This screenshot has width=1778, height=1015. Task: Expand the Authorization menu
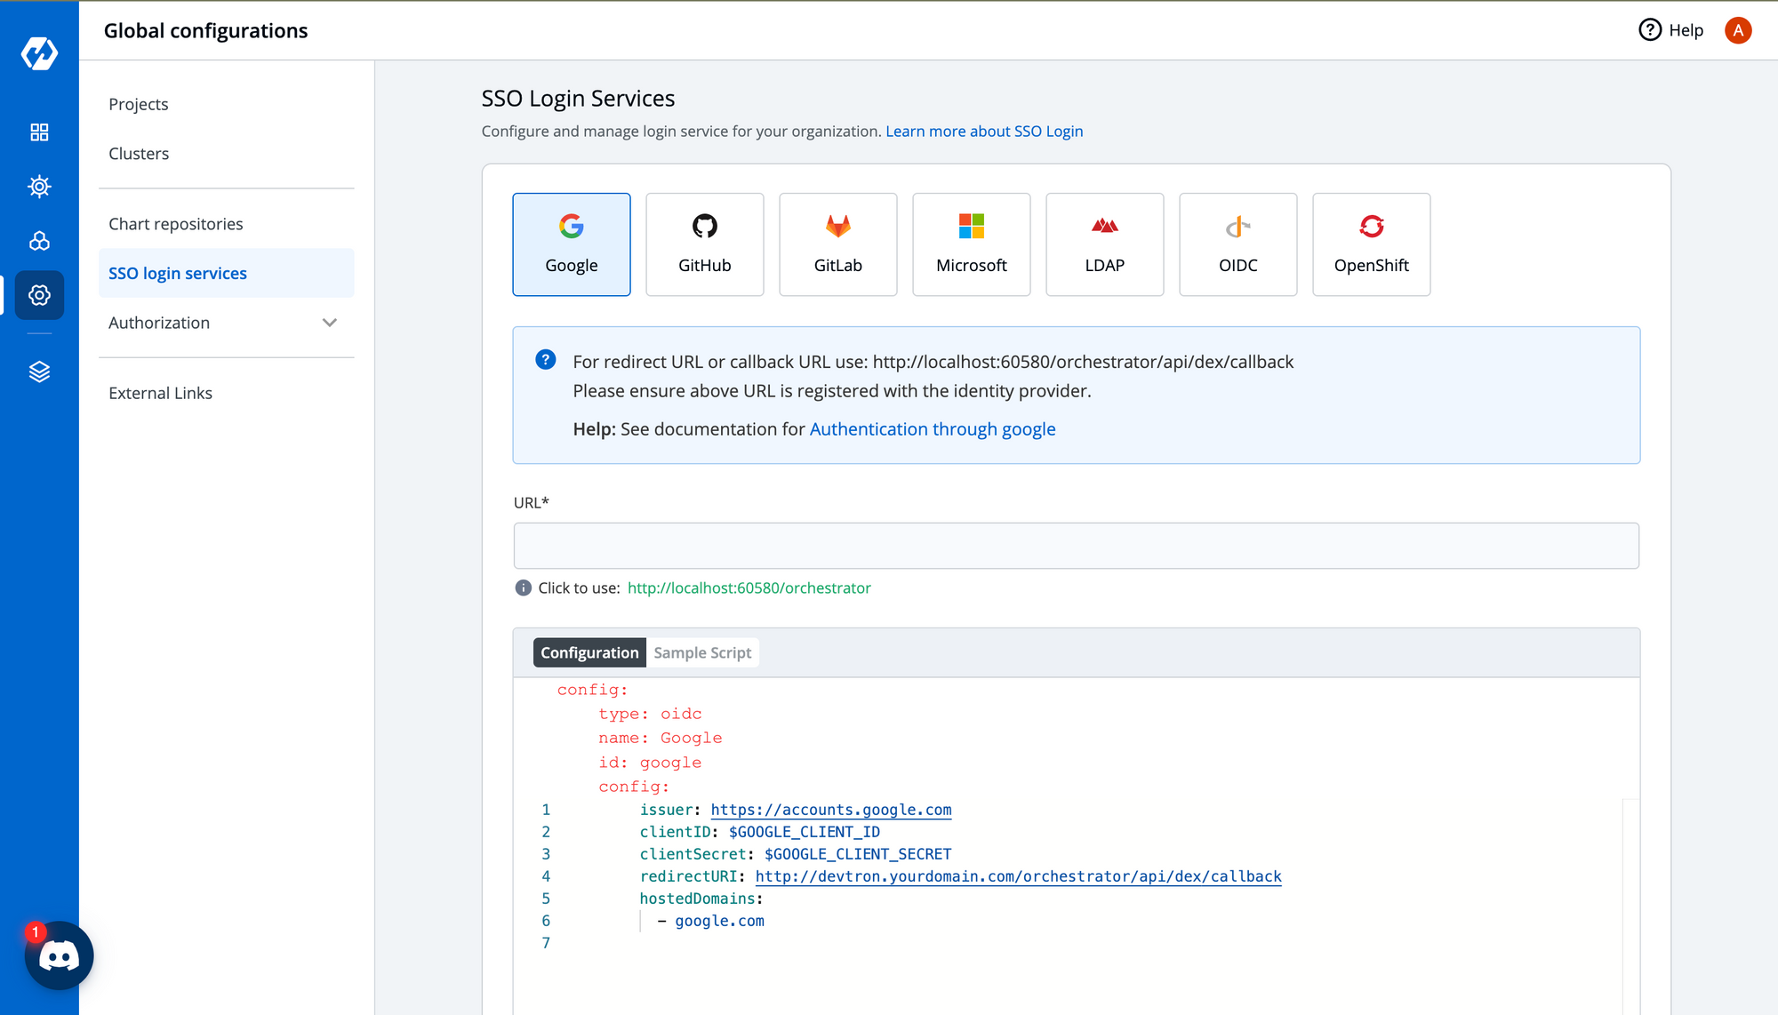click(x=227, y=323)
